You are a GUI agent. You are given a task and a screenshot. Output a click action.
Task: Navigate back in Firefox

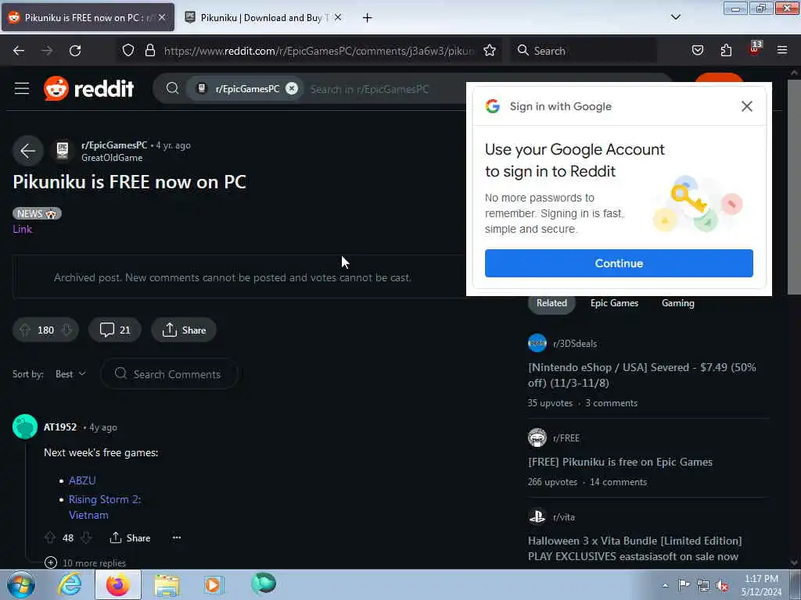(19, 51)
